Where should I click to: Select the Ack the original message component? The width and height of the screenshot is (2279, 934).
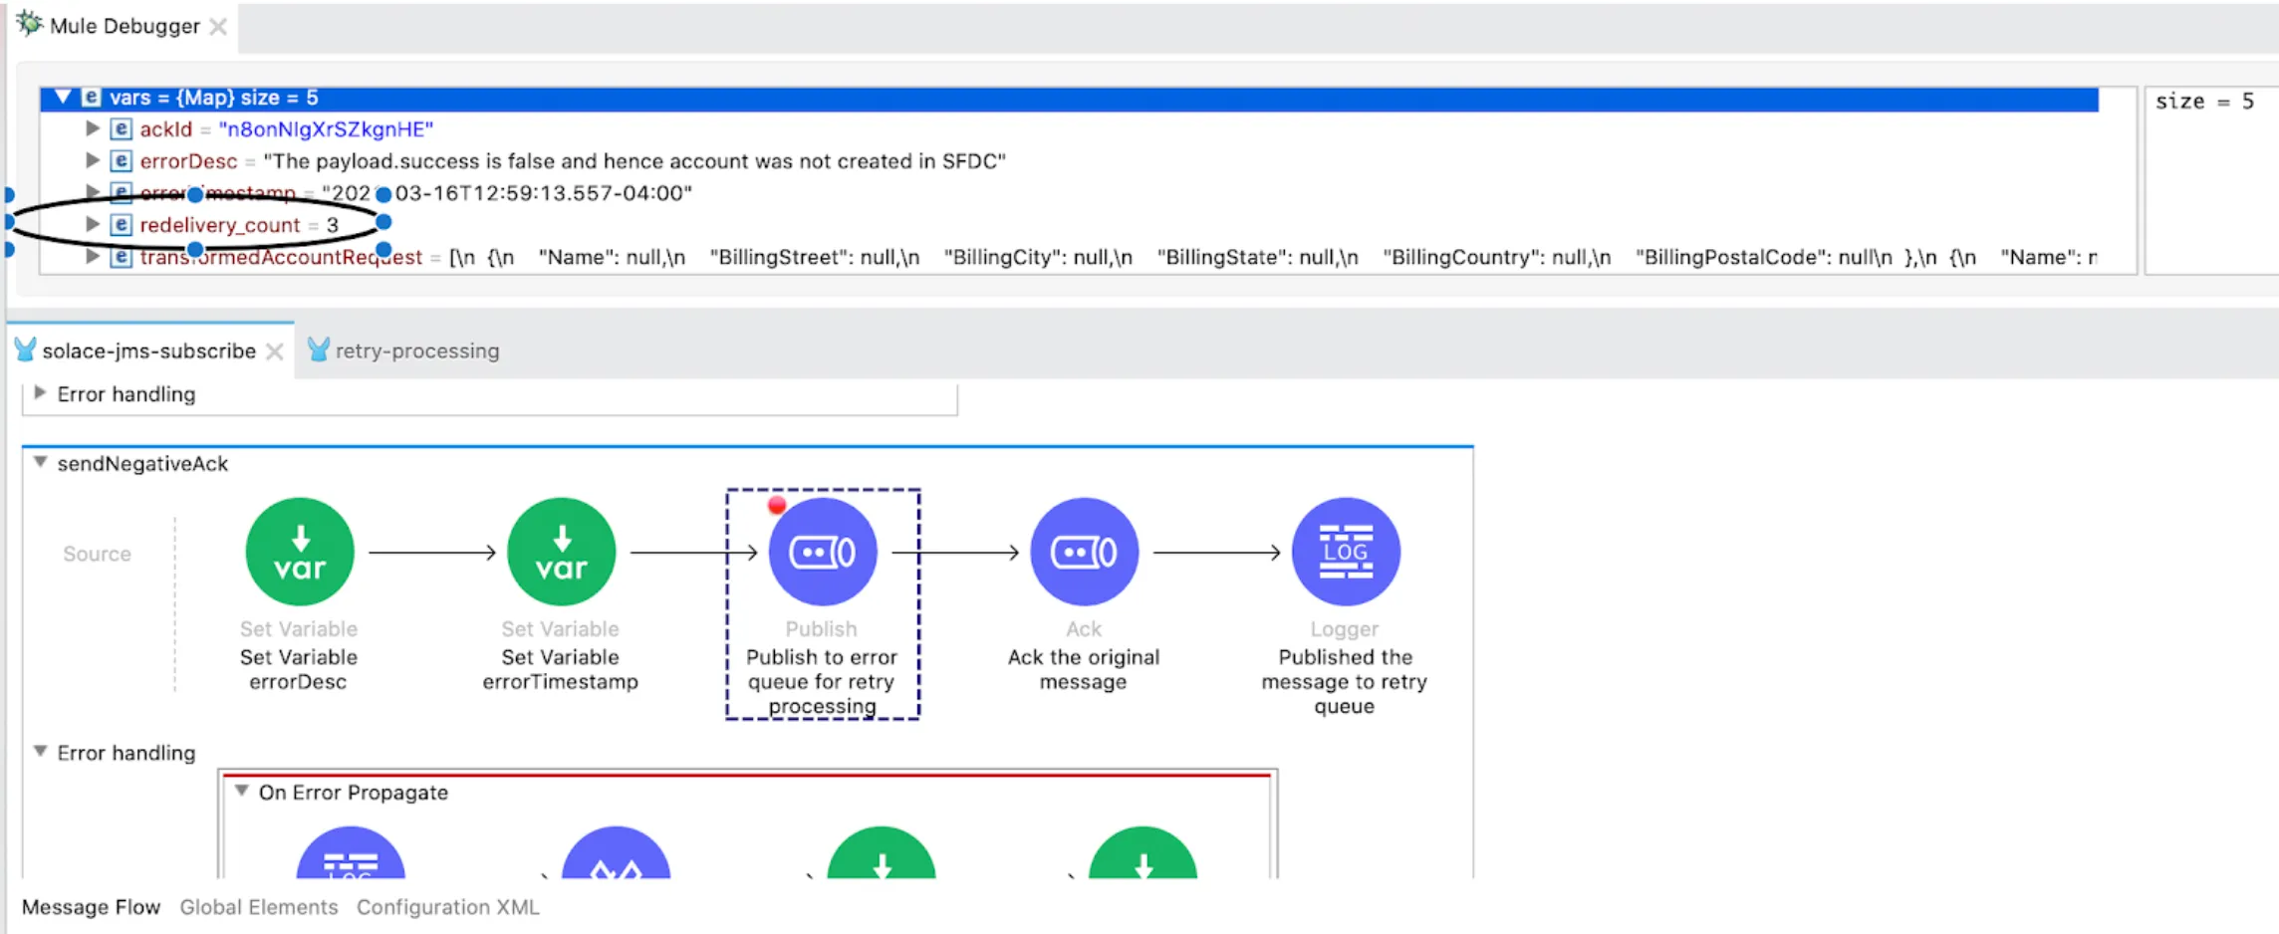[x=1084, y=552]
